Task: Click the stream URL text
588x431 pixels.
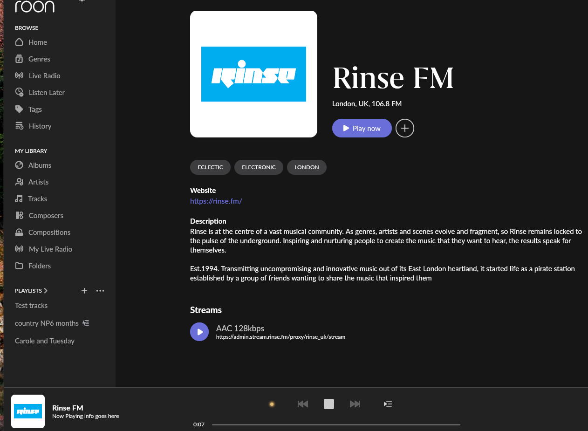Action: click(280, 336)
